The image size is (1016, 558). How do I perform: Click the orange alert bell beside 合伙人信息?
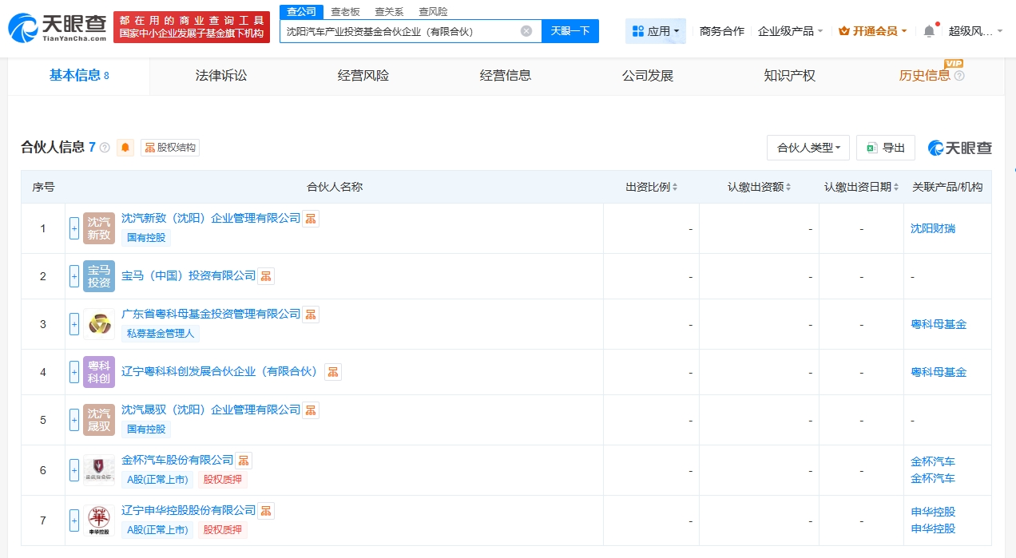pos(125,148)
